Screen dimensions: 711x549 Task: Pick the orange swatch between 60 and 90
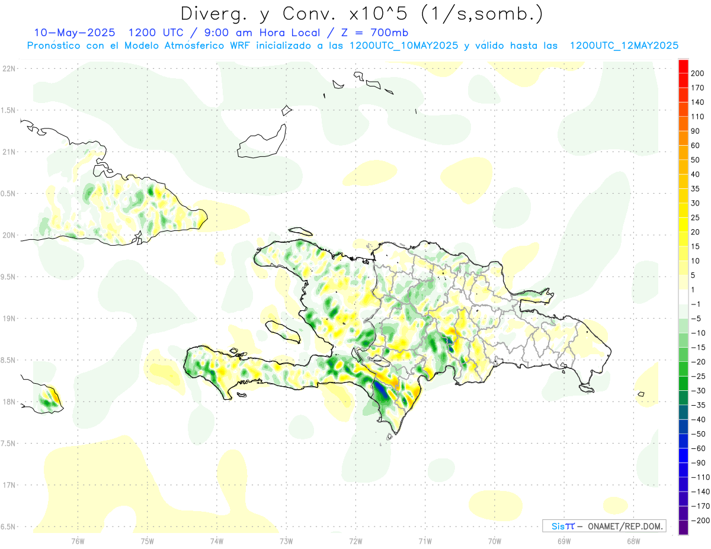tap(683, 138)
